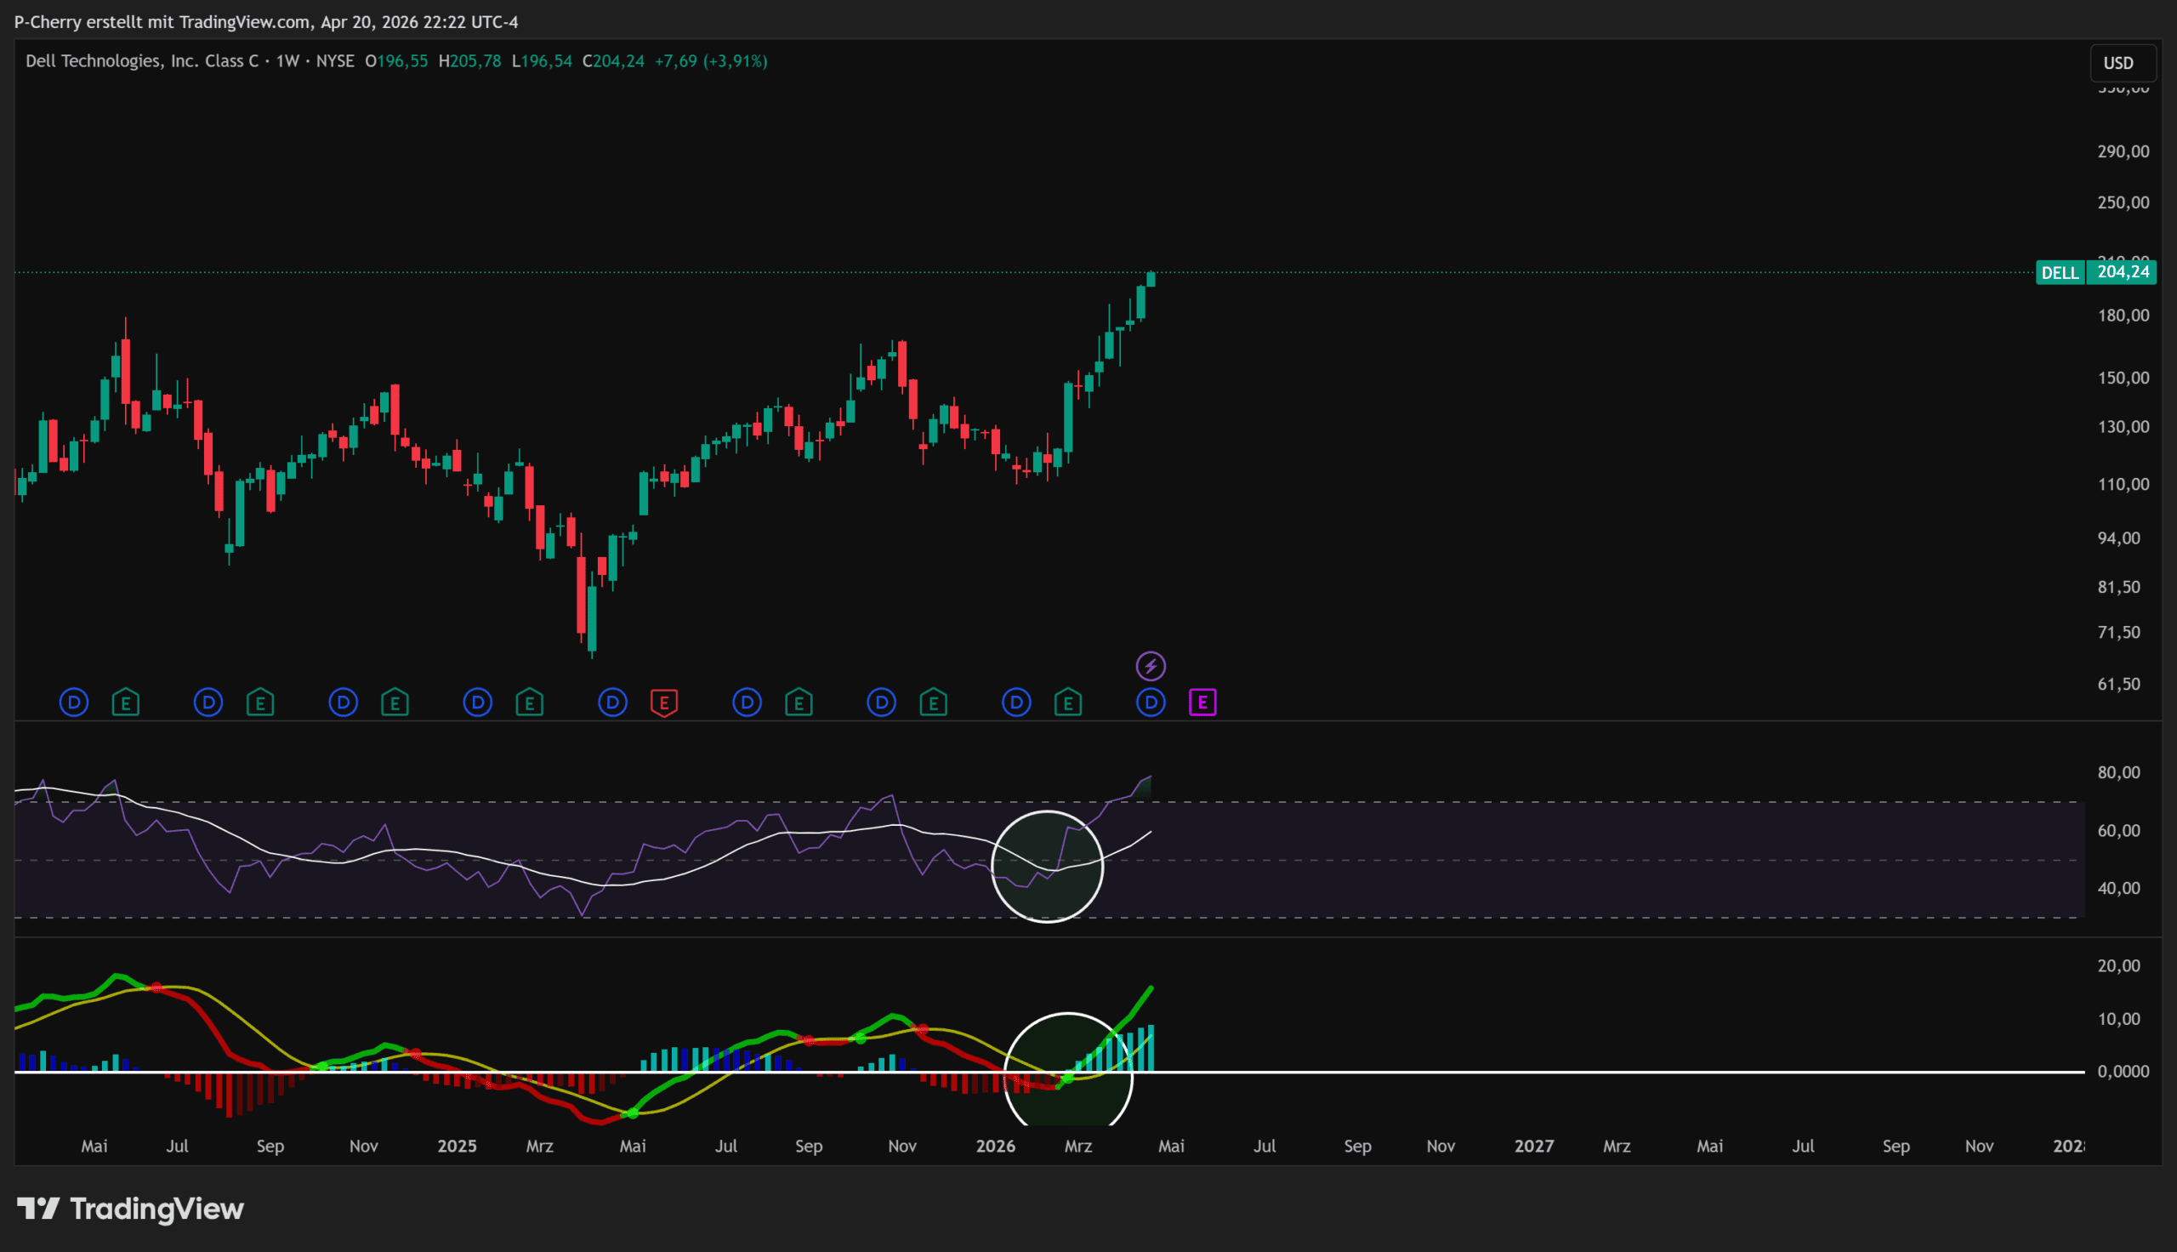
Task: Click the purple upcoming earnings E marker
Action: pyautogui.click(x=1202, y=703)
